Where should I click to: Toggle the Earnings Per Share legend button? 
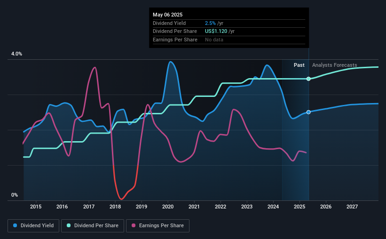pos(158,226)
